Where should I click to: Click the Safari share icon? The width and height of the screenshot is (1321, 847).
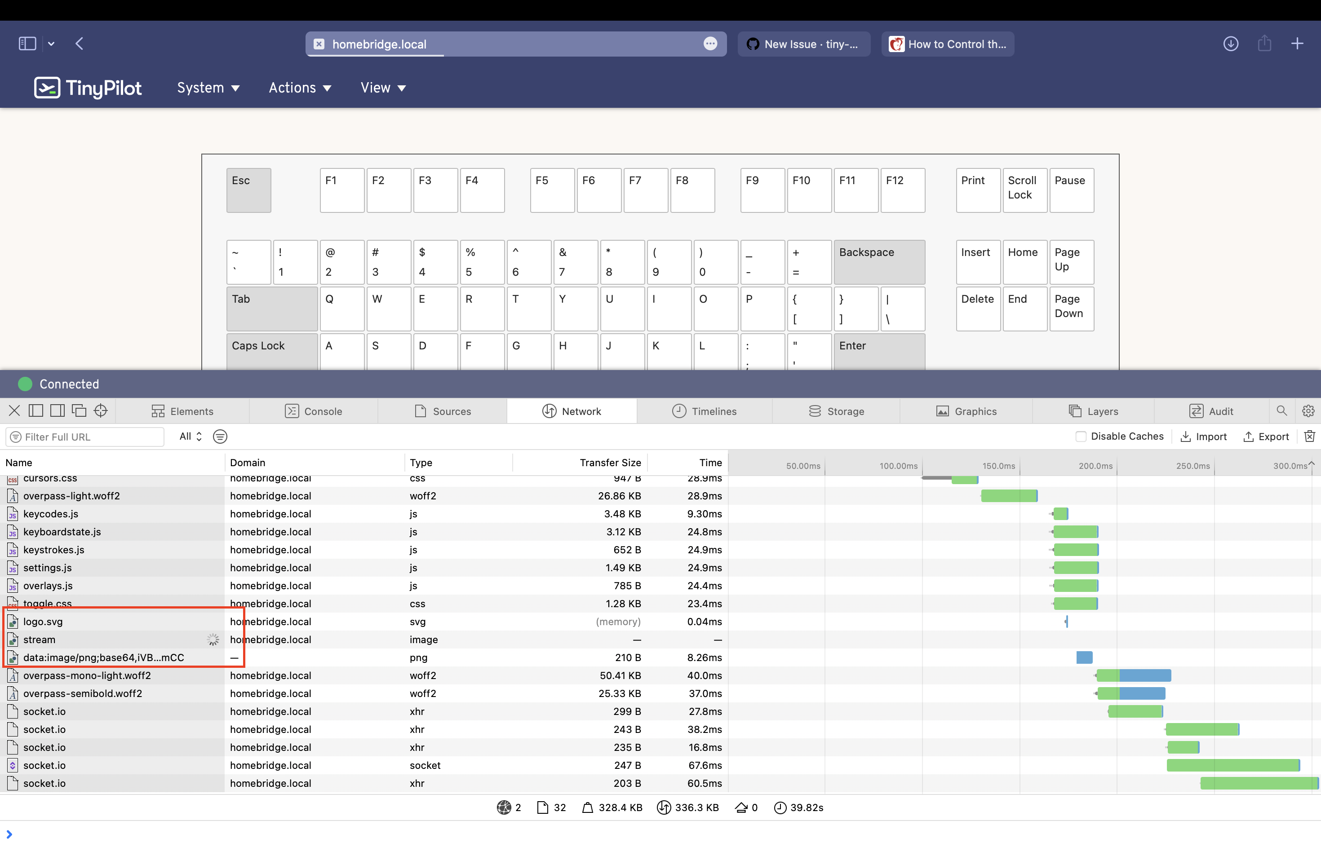(x=1264, y=44)
